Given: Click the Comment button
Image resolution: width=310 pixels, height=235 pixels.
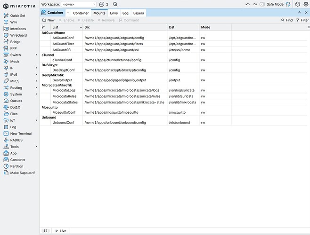Looking at the screenshot, I should click(129, 20).
